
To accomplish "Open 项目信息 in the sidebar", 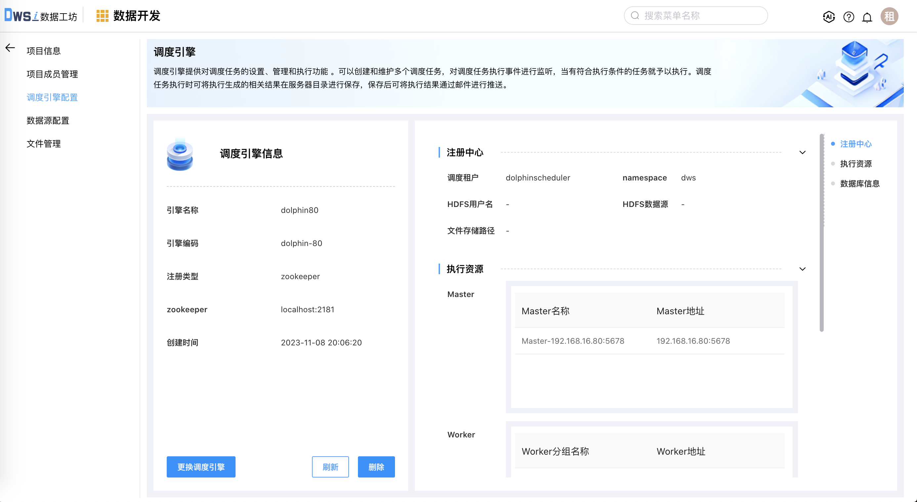I will pyautogui.click(x=43, y=51).
